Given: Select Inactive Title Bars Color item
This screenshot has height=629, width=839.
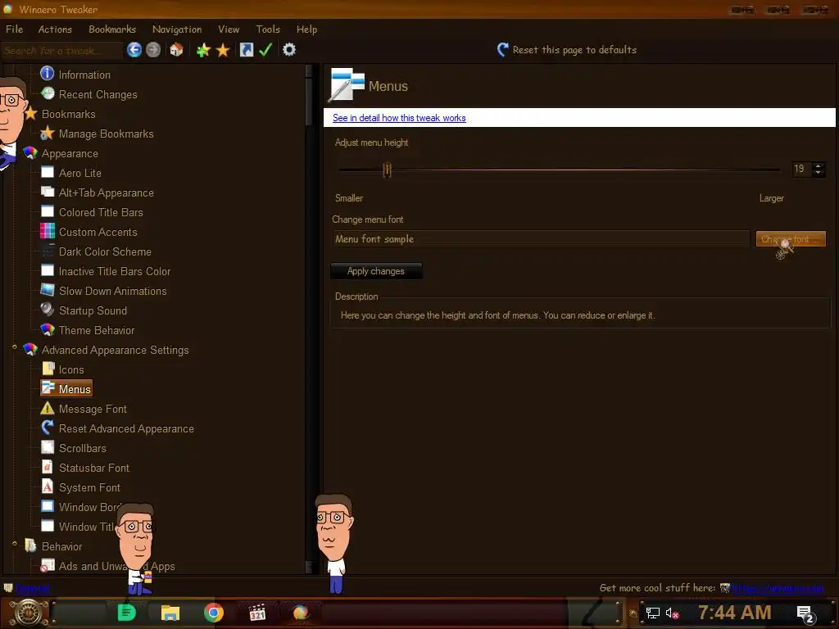Looking at the screenshot, I should point(115,271).
